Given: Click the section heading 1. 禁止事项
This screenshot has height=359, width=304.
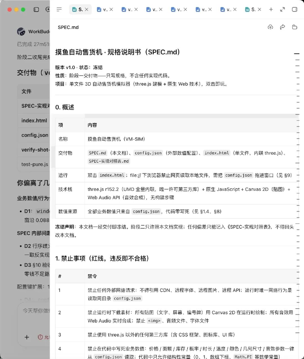Looking at the screenshot, I should coord(102,258).
